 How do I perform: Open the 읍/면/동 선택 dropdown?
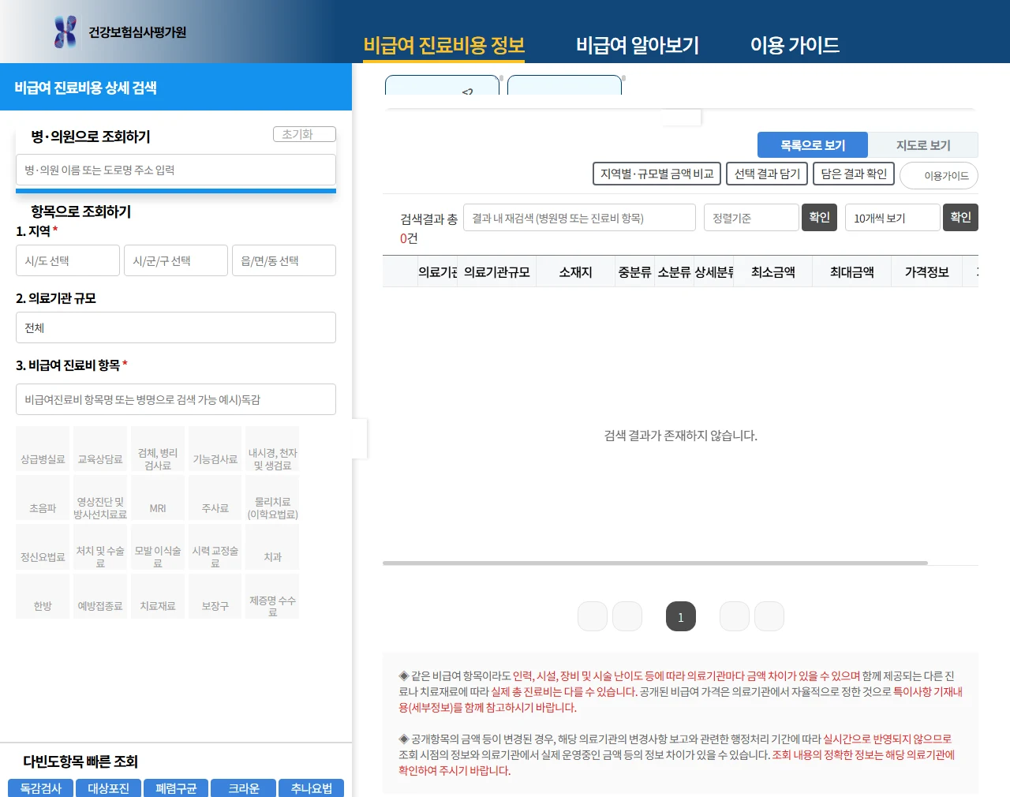click(x=284, y=260)
